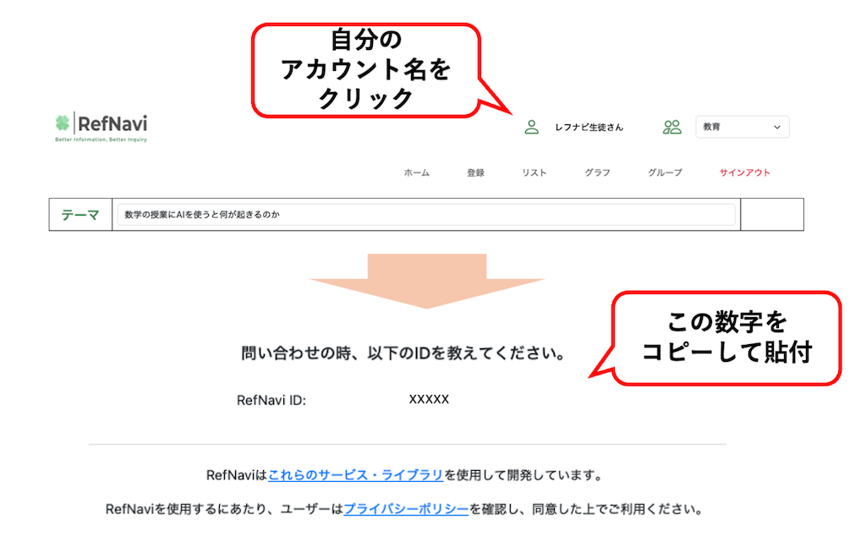
Task: Click the green テーマ label cell
Action: coord(80,215)
